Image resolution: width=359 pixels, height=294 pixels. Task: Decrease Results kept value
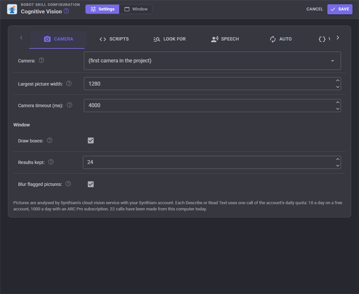(x=338, y=165)
